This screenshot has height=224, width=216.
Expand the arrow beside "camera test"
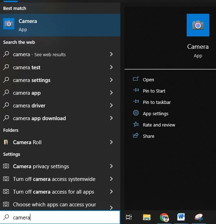[111, 67]
